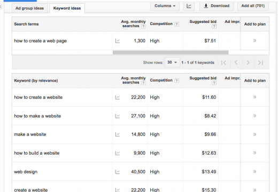Image resolution: width=278 pixels, height=192 pixels.
Task: Select the Keyword ideas tab
Action: pos(67,8)
